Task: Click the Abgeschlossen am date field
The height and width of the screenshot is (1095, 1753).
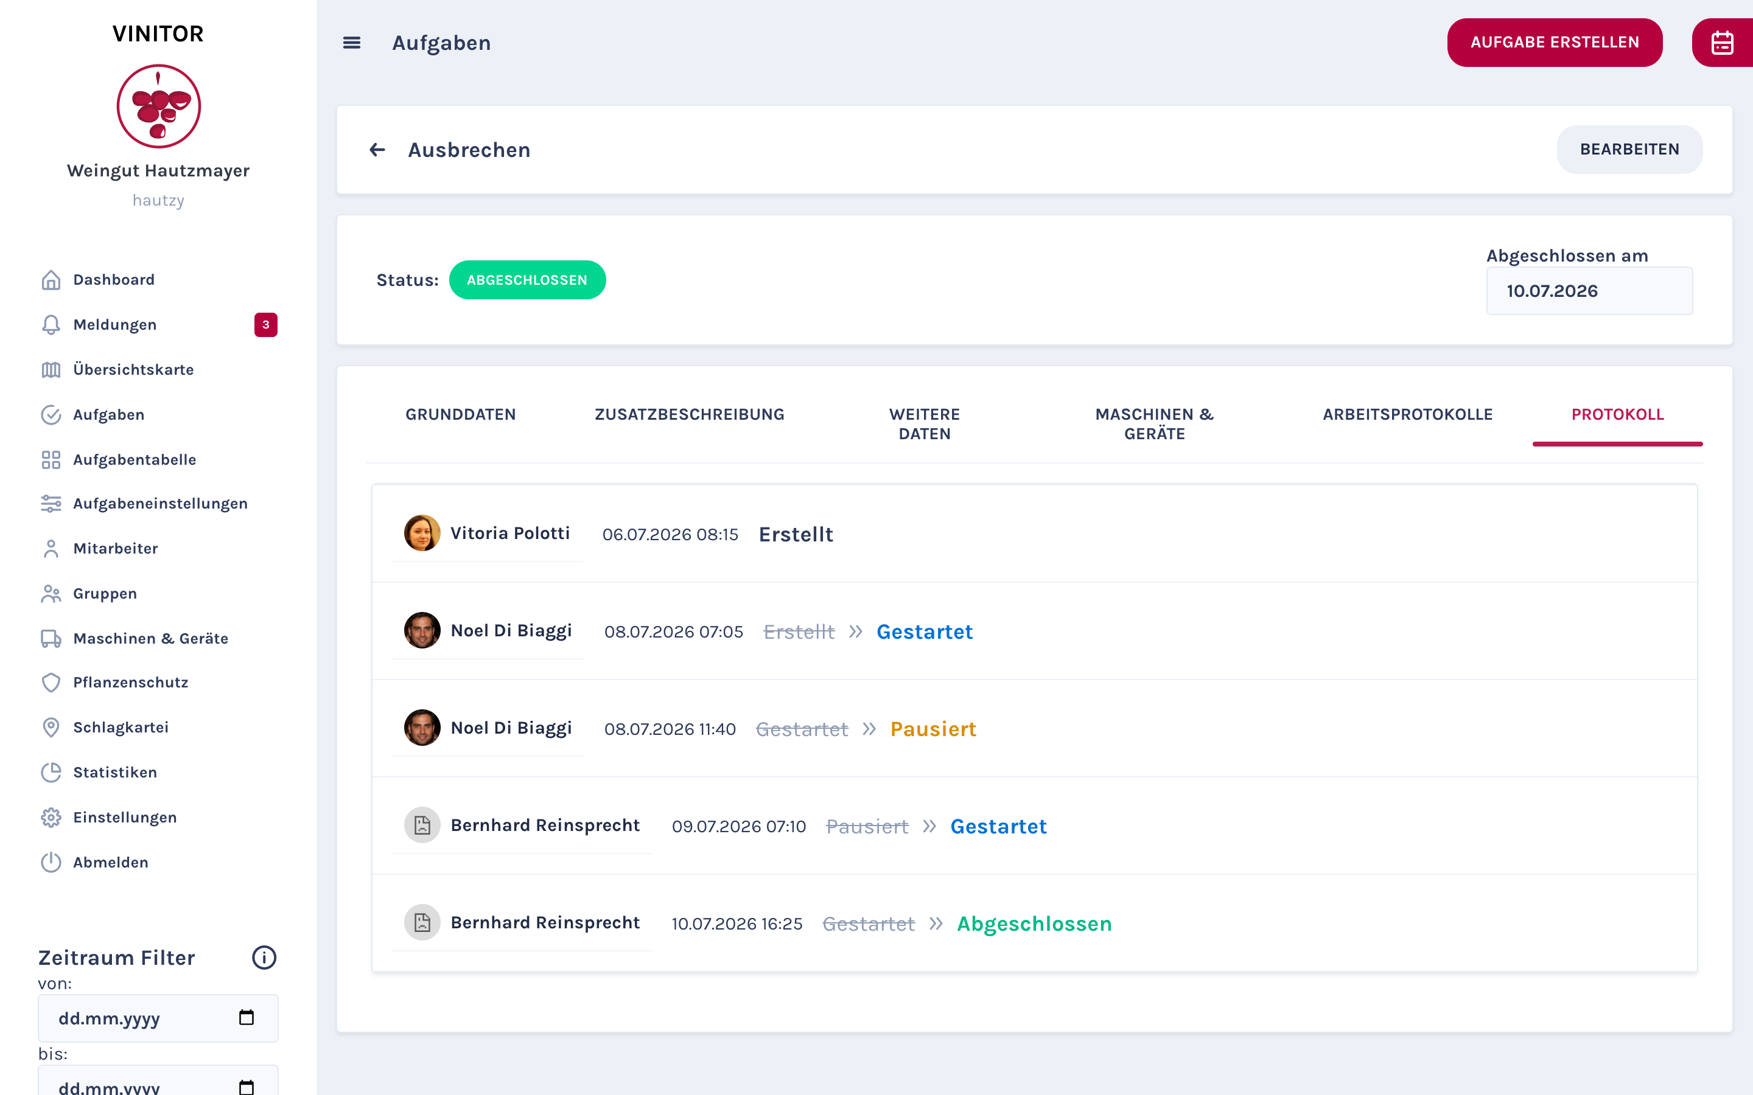Action: coord(1589,290)
